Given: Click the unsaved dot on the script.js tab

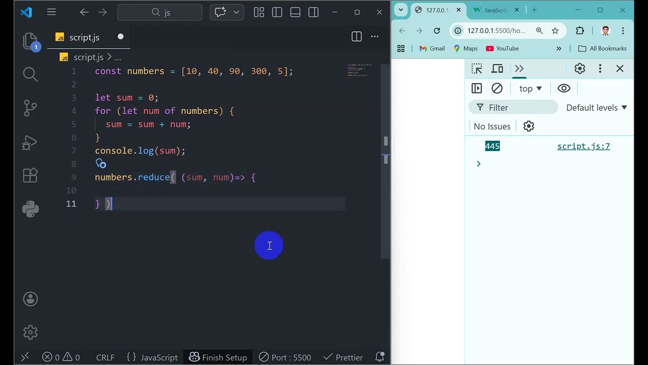Looking at the screenshot, I should tap(120, 36).
